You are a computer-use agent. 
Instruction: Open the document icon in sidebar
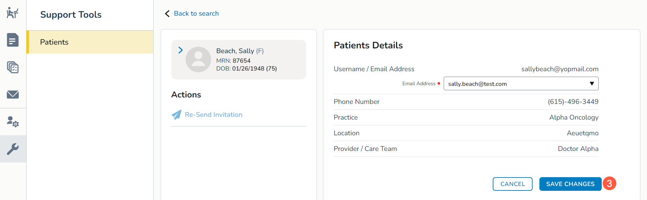[x=13, y=40]
